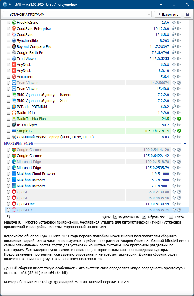The height and width of the screenshot is (296, 194).
Task: Click the blocked circle icon for Opera GX
Action: [179, 210]
